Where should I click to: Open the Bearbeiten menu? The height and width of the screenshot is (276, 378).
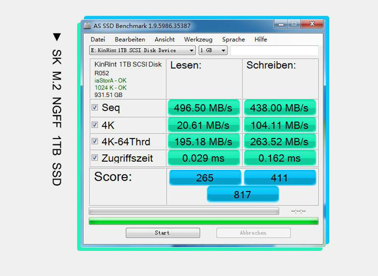click(130, 40)
